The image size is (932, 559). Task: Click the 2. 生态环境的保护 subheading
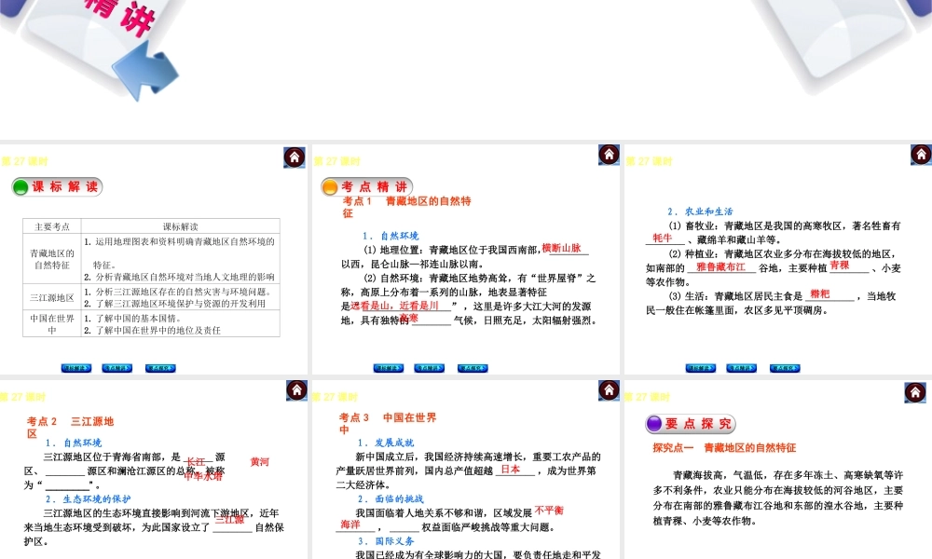click(x=88, y=499)
